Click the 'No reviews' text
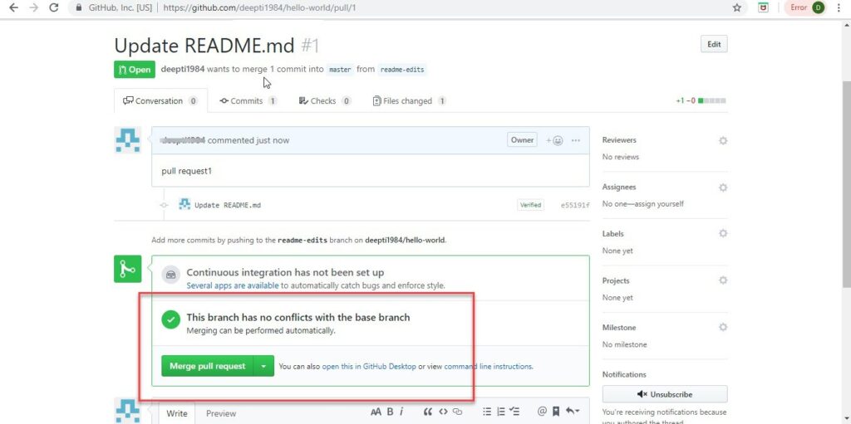The width and height of the screenshot is (851, 424). (620, 157)
